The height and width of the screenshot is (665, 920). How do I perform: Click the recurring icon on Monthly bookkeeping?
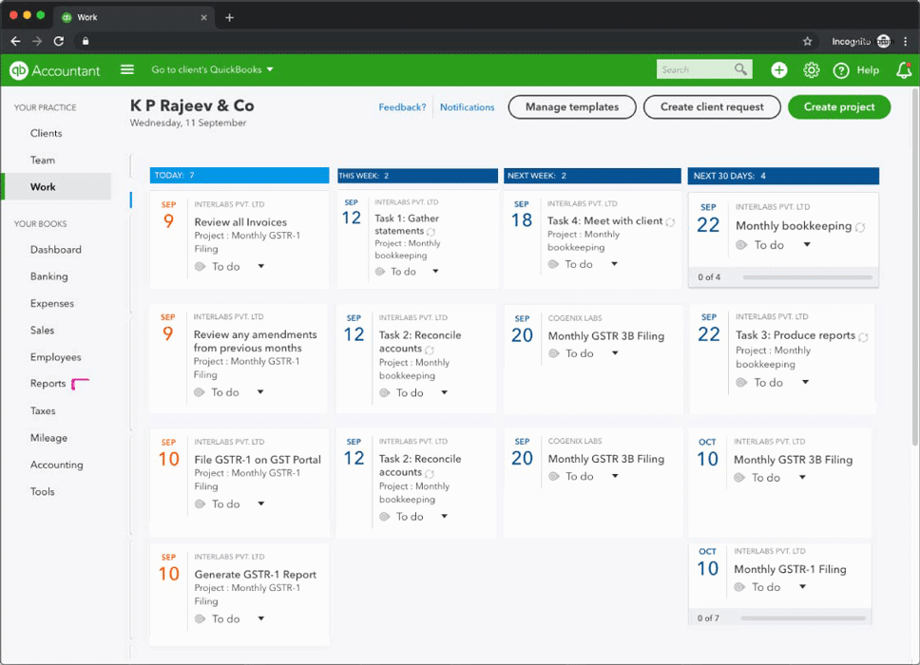pos(860,227)
